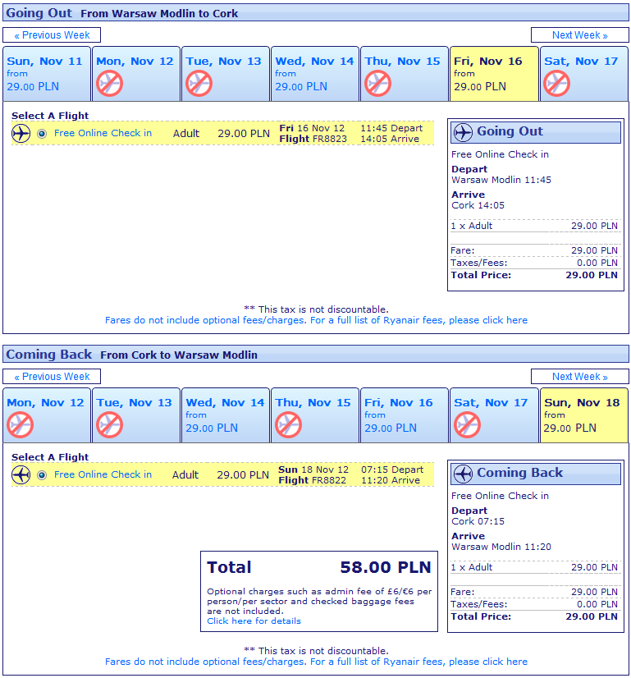Click the no-flight icon on Mon, Nov 12 outbound
Screen dimensions: 631x678
110,83
